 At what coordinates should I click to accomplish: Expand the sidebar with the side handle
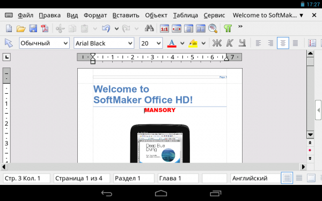[318, 110]
